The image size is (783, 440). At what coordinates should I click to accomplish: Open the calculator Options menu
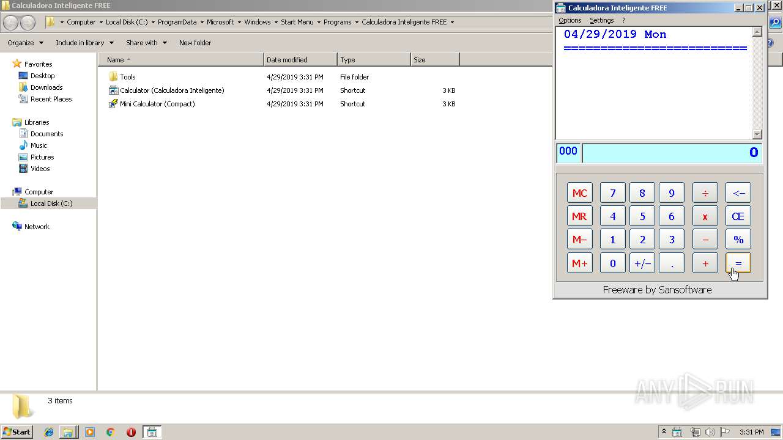point(570,20)
